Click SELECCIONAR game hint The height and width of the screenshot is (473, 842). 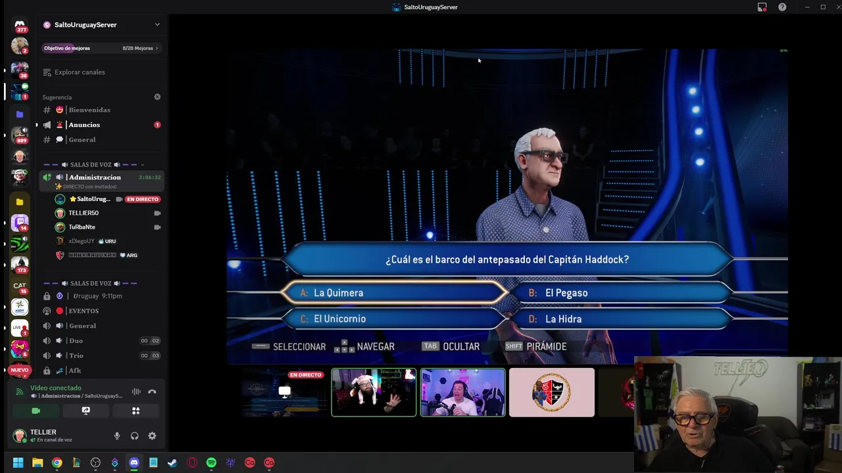tap(289, 347)
